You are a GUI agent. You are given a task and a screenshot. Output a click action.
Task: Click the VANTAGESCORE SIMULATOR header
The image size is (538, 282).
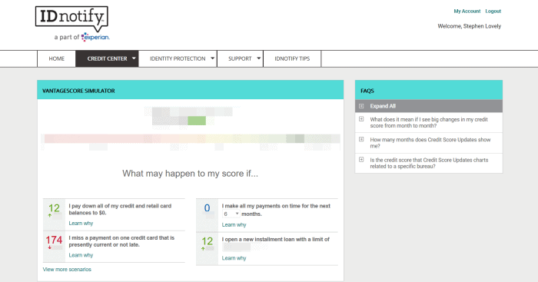[x=191, y=90]
